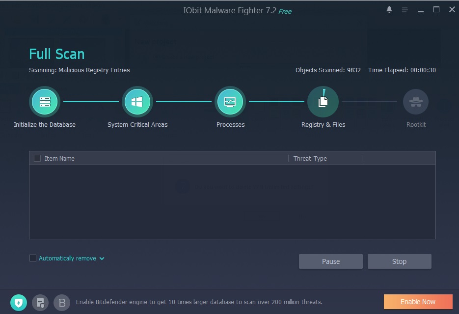The height and width of the screenshot is (314, 459).
Task: Click the Processes step label
Action: [230, 124]
